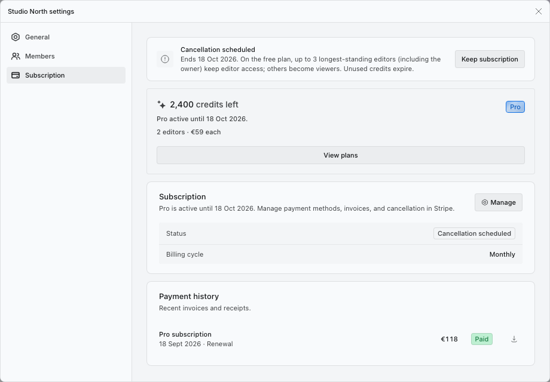The height and width of the screenshot is (382, 550).
Task: Click 'Recent invoices and receipts.' text
Action: pyautogui.click(x=205, y=308)
